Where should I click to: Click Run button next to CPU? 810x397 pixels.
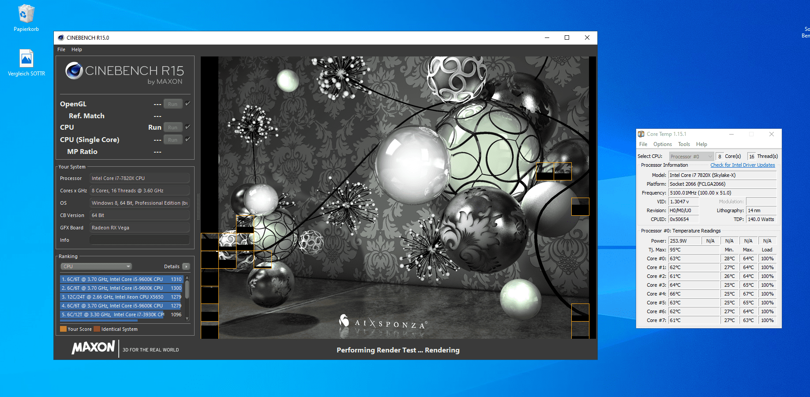point(172,127)
